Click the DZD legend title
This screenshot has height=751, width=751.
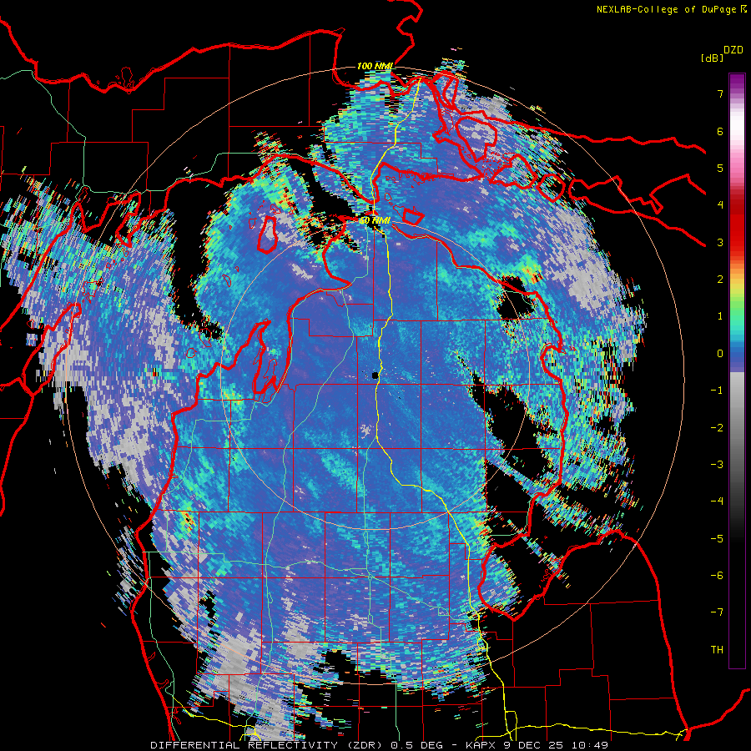(733, 50)
